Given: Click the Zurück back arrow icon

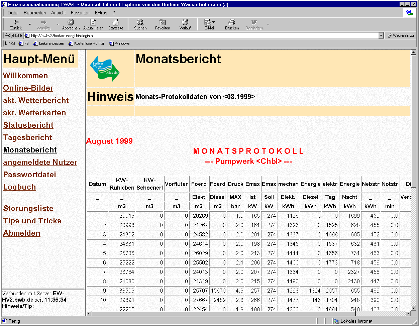Looking at the screenshot, I should click(16, 22).
